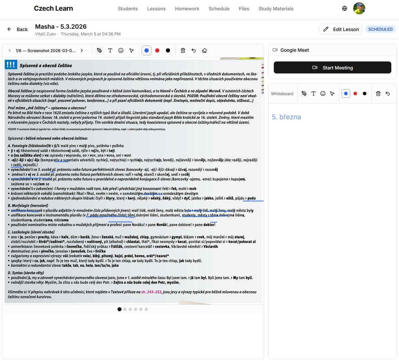Image resolution: width=399 pixels, height=361 pixels.
Task: Switch Whiteboard pen to black color
Action: point(365,94)
